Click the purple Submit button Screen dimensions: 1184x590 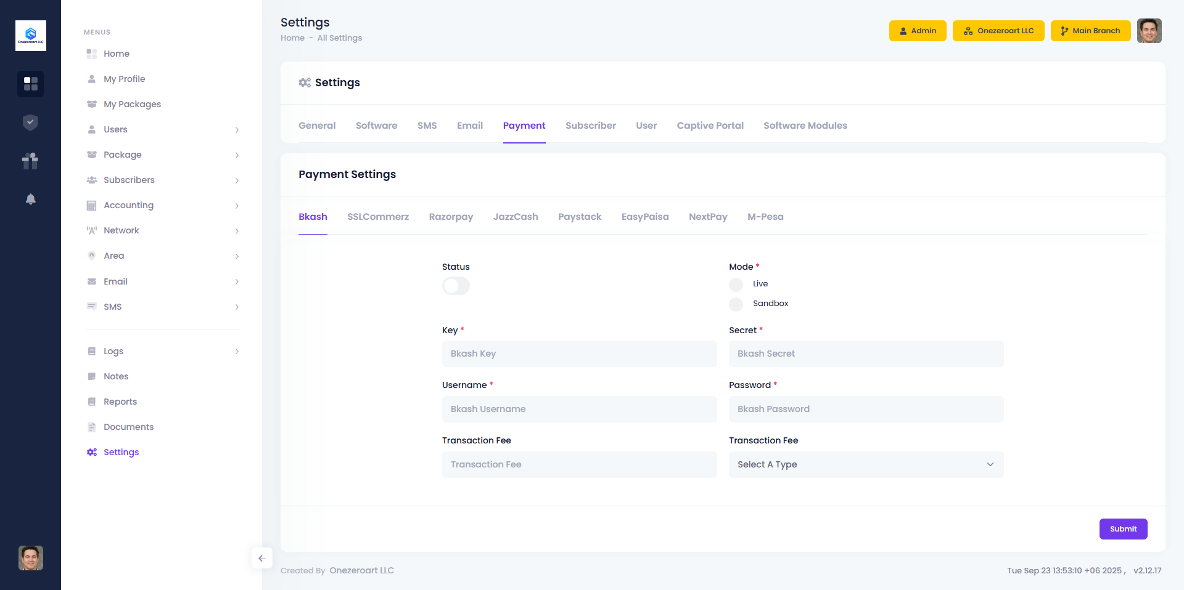click(x=1123, y=529)
